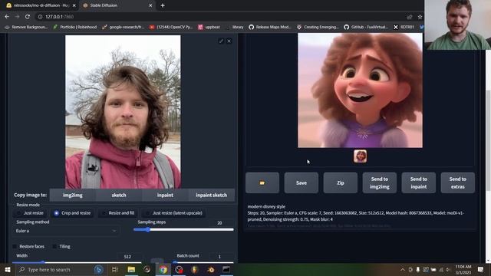
Task: Select the Crop and resize radio option
Action: pyautogui.click(x=72, y=213)
